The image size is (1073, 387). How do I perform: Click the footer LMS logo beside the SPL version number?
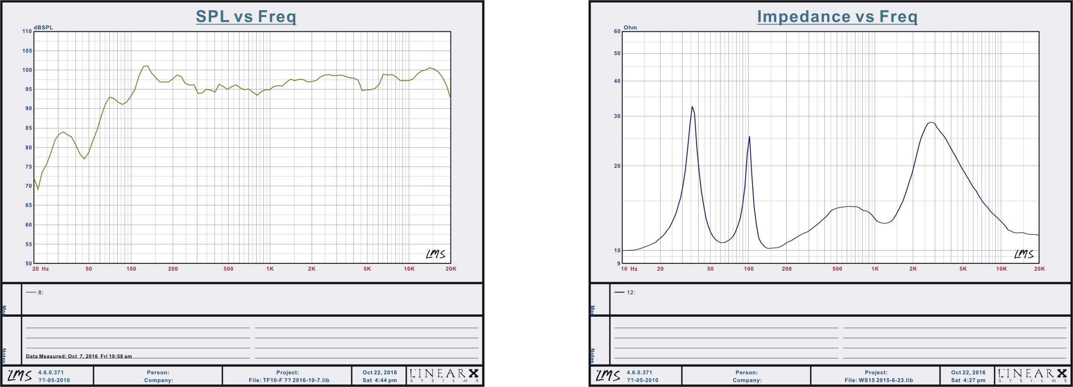[x=20, y=376]
